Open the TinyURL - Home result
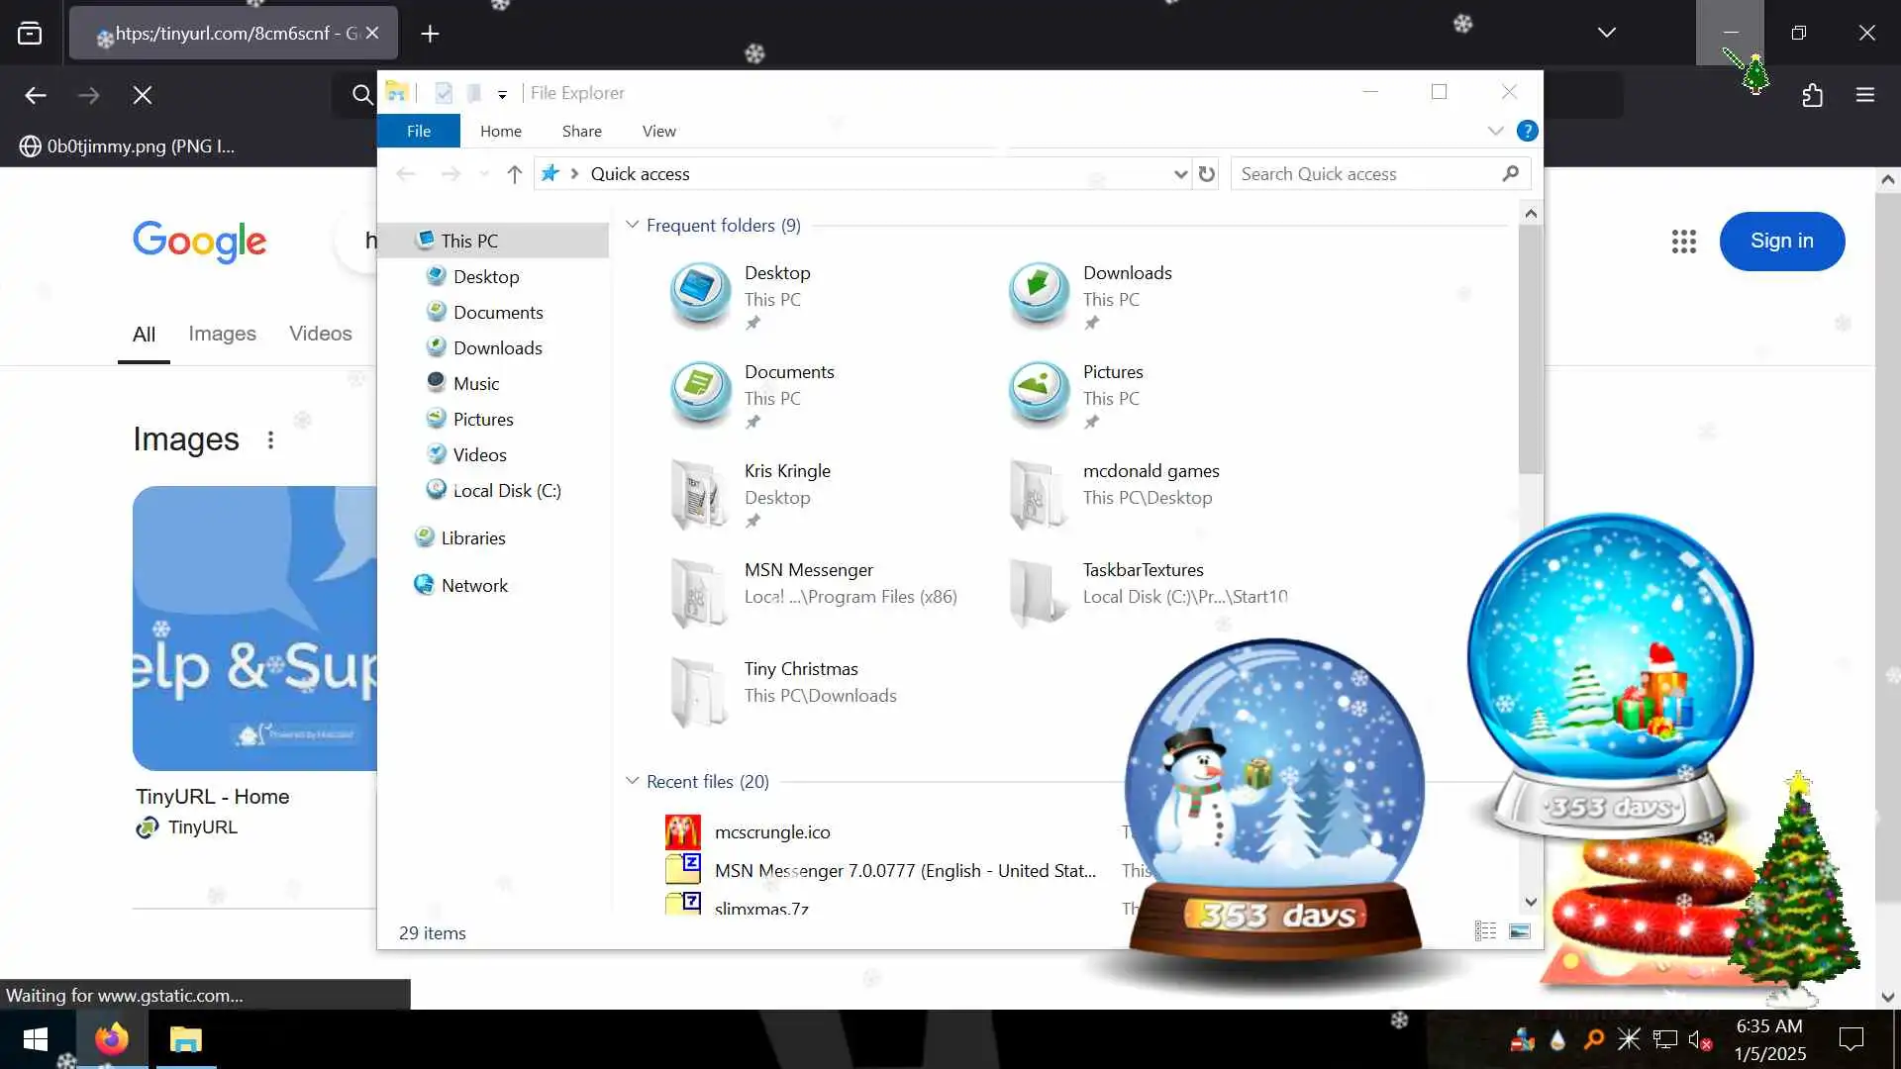1901x1069 pixels. tap(212, 797)
